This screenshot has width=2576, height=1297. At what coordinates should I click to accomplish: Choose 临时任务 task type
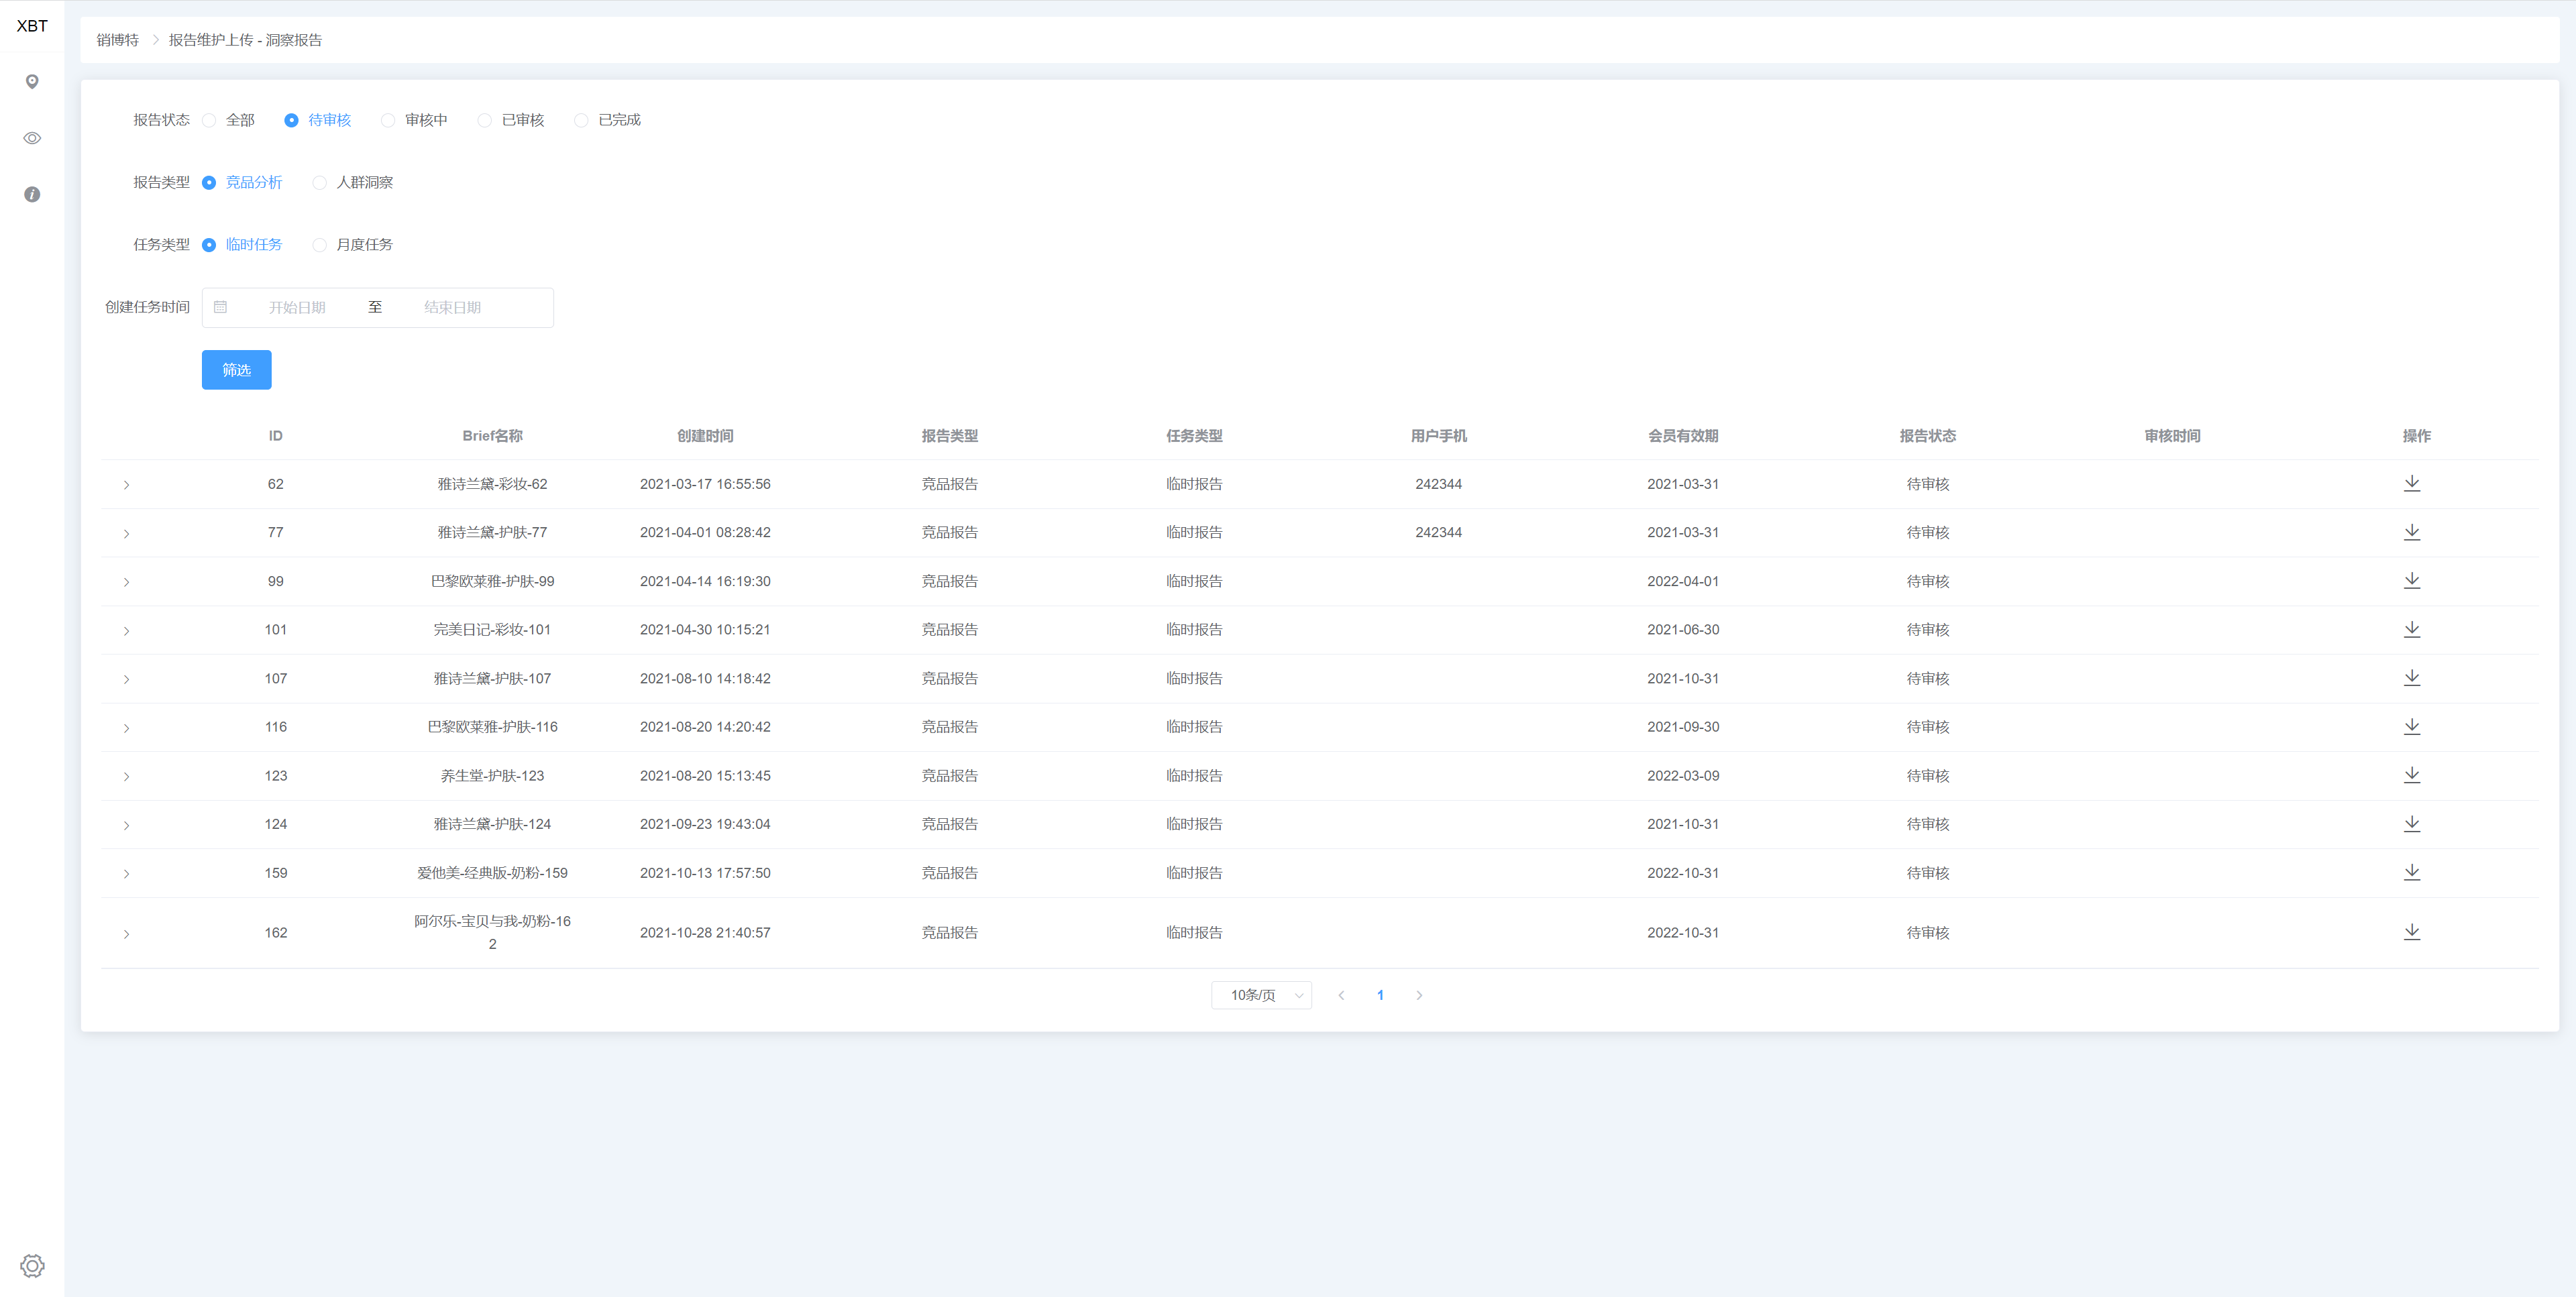(x=242, y=244)
